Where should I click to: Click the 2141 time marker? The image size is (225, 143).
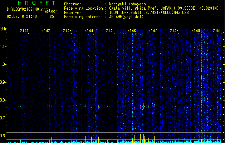click(24, 31)
